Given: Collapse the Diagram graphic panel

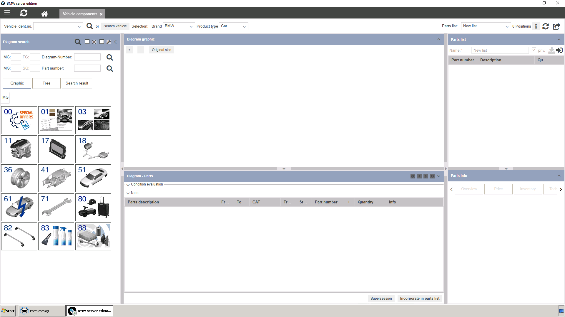Looking at the screenshot, I should pyautogui.click(x=439, y=39).
